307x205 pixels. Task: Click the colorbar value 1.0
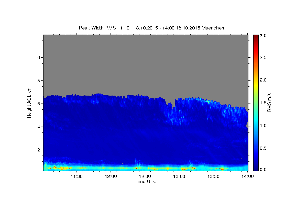pos(263,126)
